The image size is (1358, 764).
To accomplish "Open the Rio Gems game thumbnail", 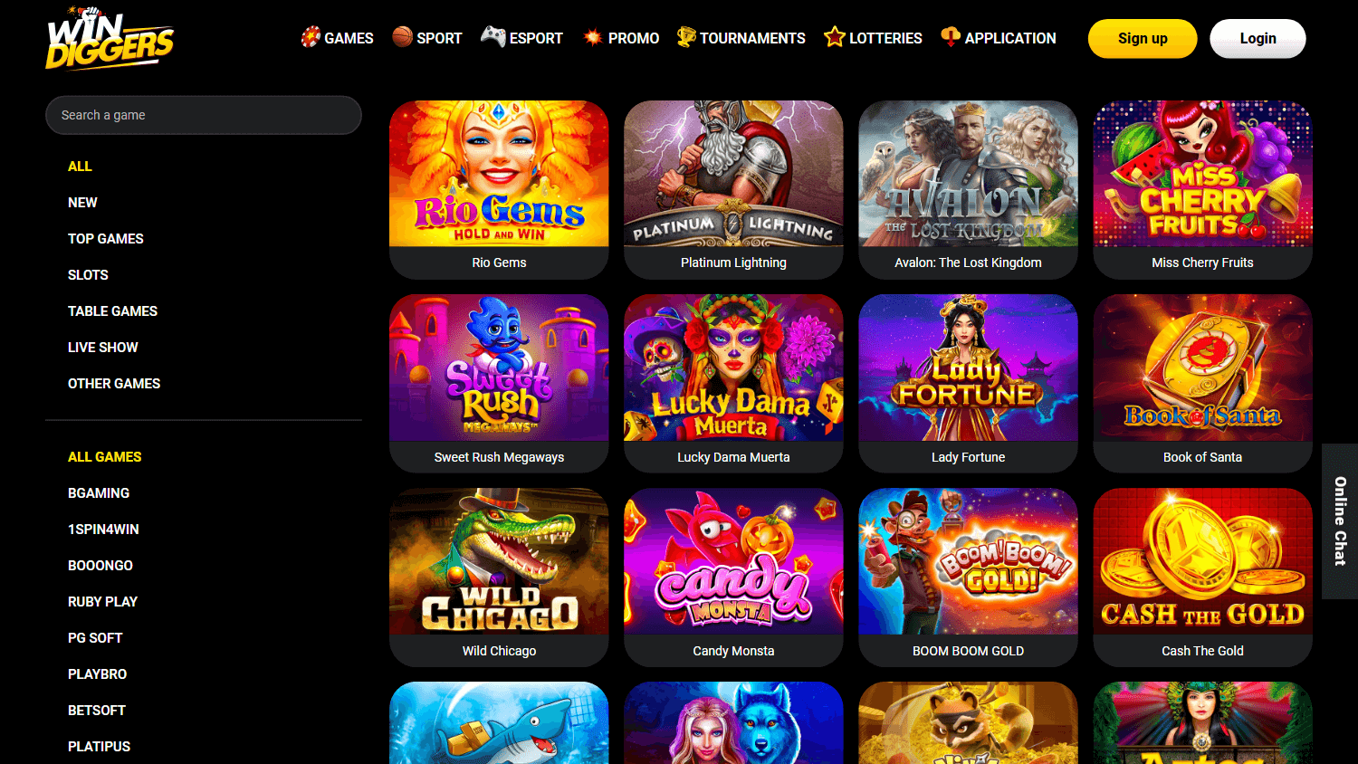I will [x=499, y=174].
